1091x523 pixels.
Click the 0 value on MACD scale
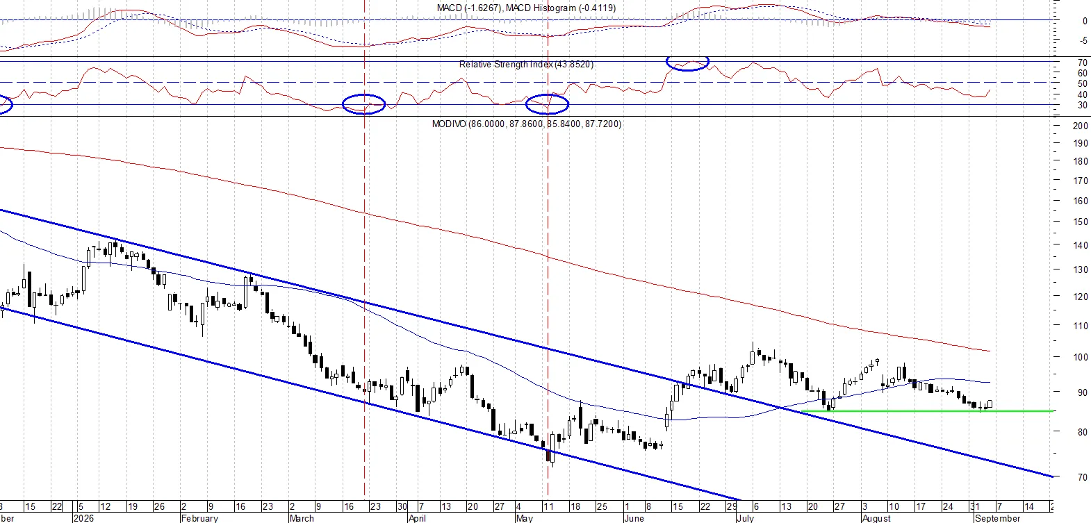pos(1085,22)
